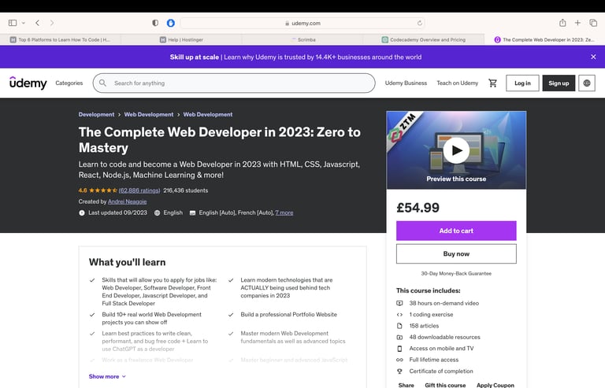Screen dimensions: 605x388
Task: Play the course preview video
Action: tap(456, 150)
